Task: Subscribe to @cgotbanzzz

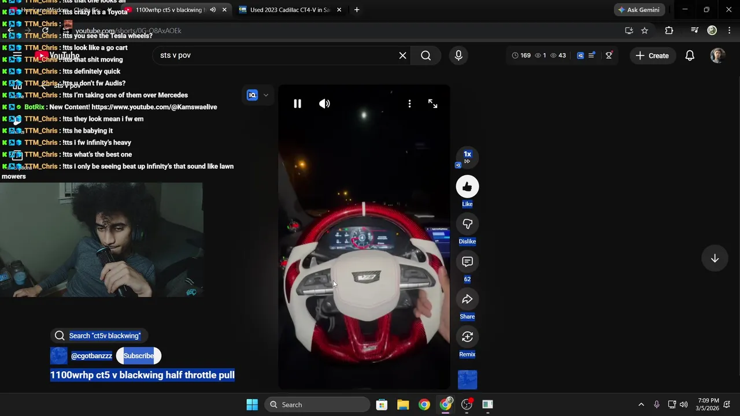Action: tap(139, 356)
